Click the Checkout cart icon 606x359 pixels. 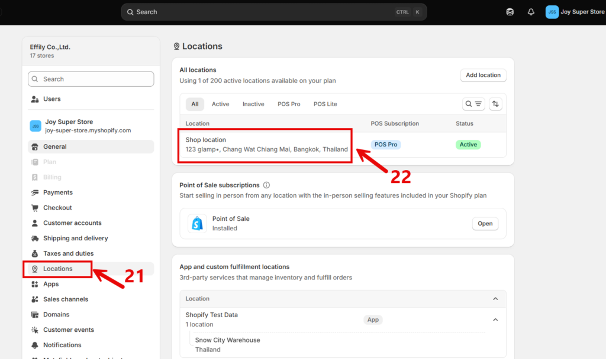click(35, 208)
